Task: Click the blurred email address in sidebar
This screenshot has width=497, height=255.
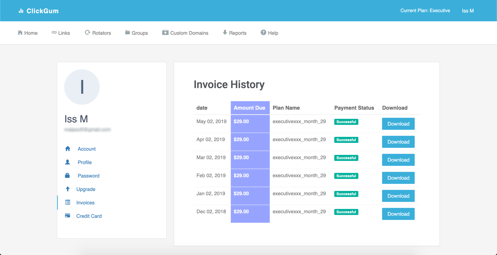Action: tap(88, 130)
